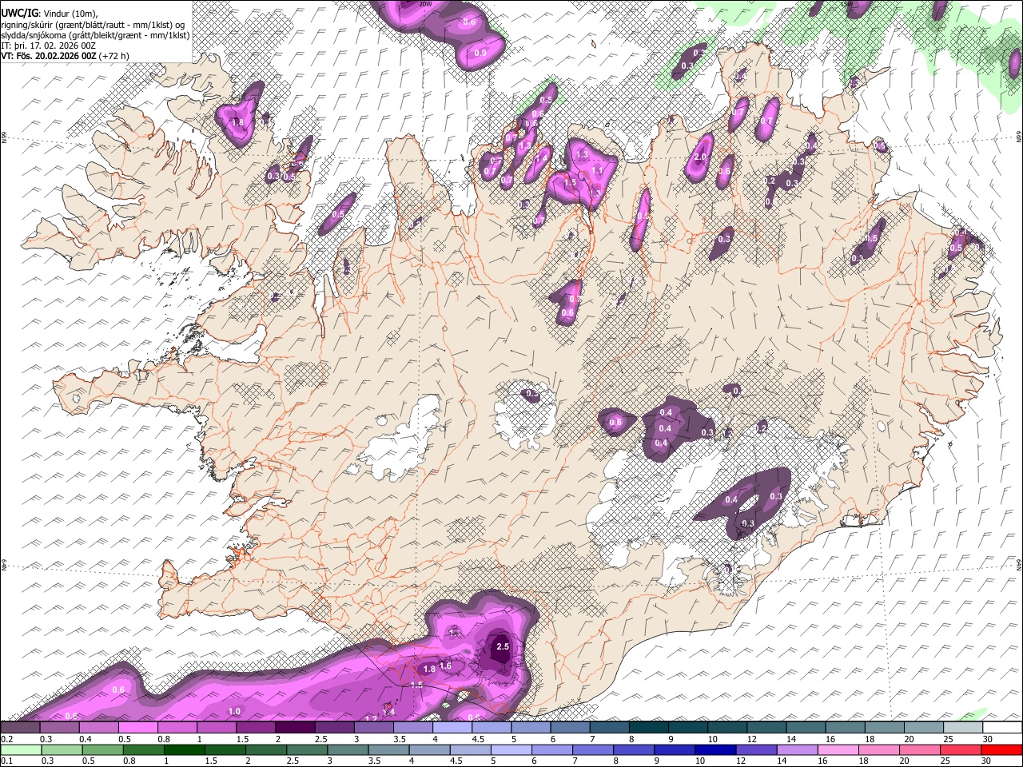Pick the darkest purple 2 swatch in snow legend
Viewport: 1023px width, 767px height.
coord(295,727)
